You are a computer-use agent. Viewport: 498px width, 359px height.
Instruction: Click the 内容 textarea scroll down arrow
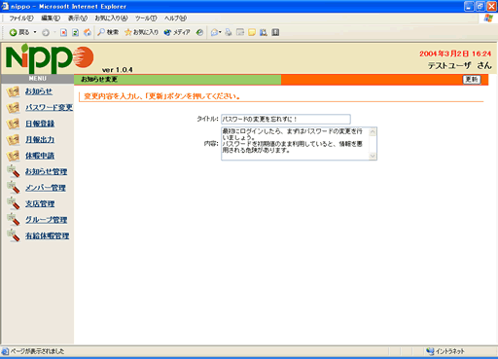pos(373,156)
